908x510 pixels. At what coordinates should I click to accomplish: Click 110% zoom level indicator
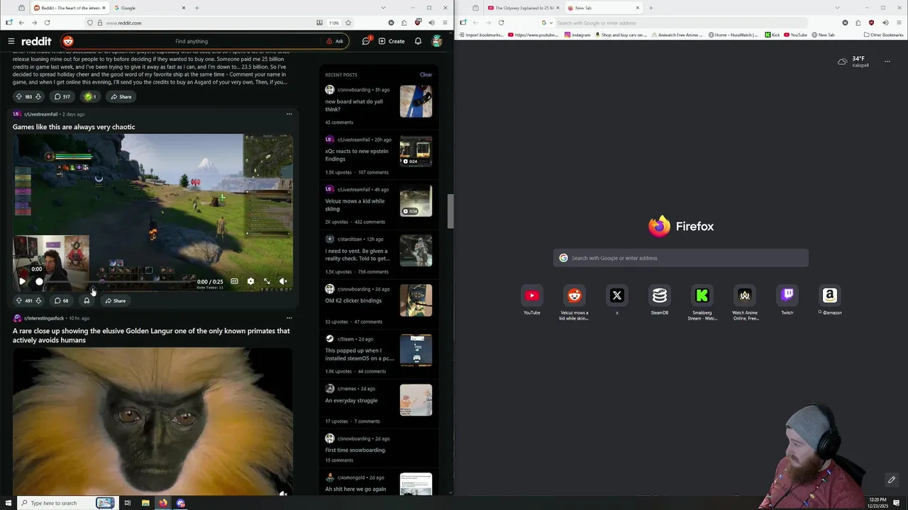[x=333, y=23]
